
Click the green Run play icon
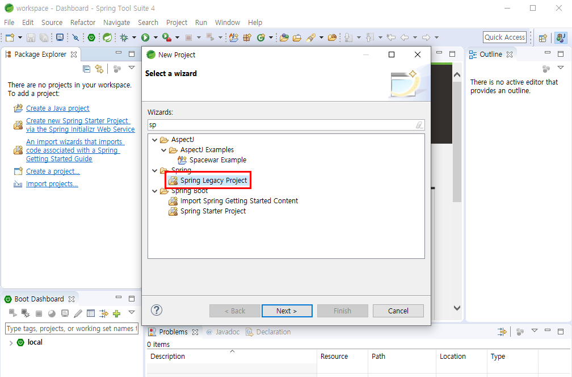145,37
